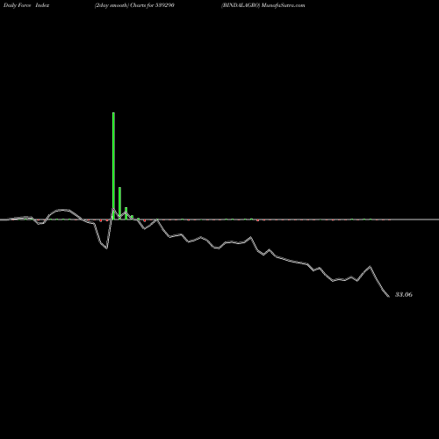Click the 'Daily Force Index' title text
This screenshot has height=439, width=439.
[26, 5]
